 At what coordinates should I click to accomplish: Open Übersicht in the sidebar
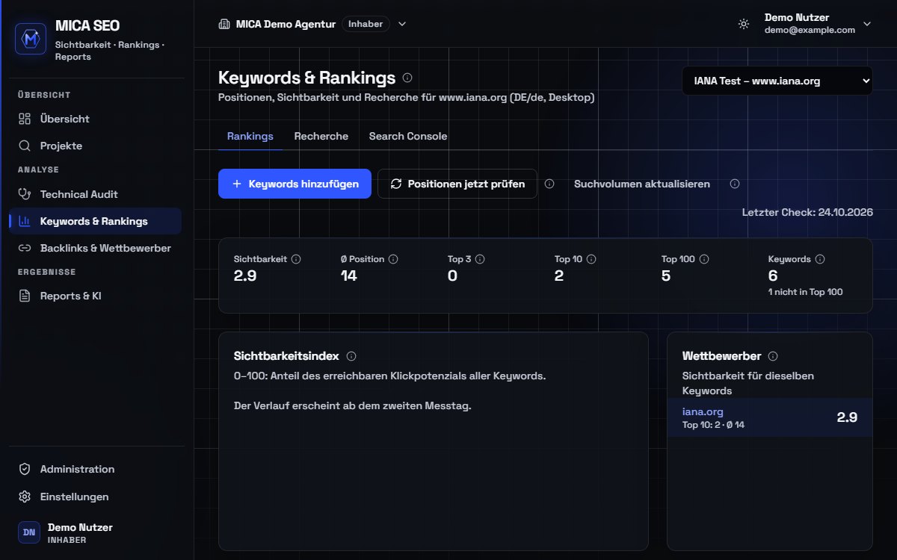coord(95,119)
